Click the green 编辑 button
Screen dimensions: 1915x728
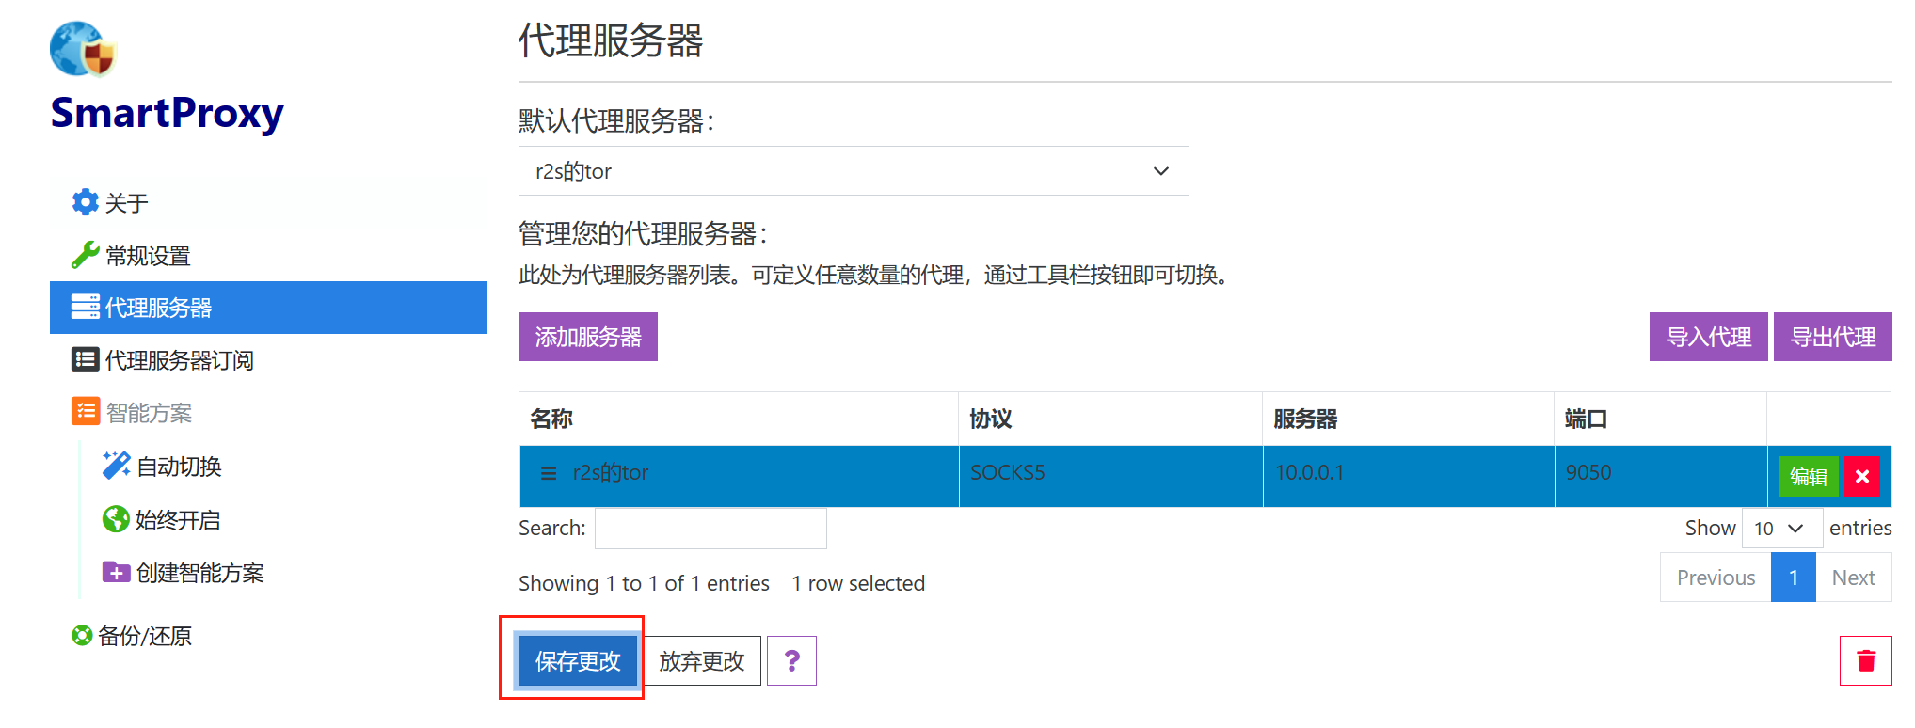[1808, 477]
